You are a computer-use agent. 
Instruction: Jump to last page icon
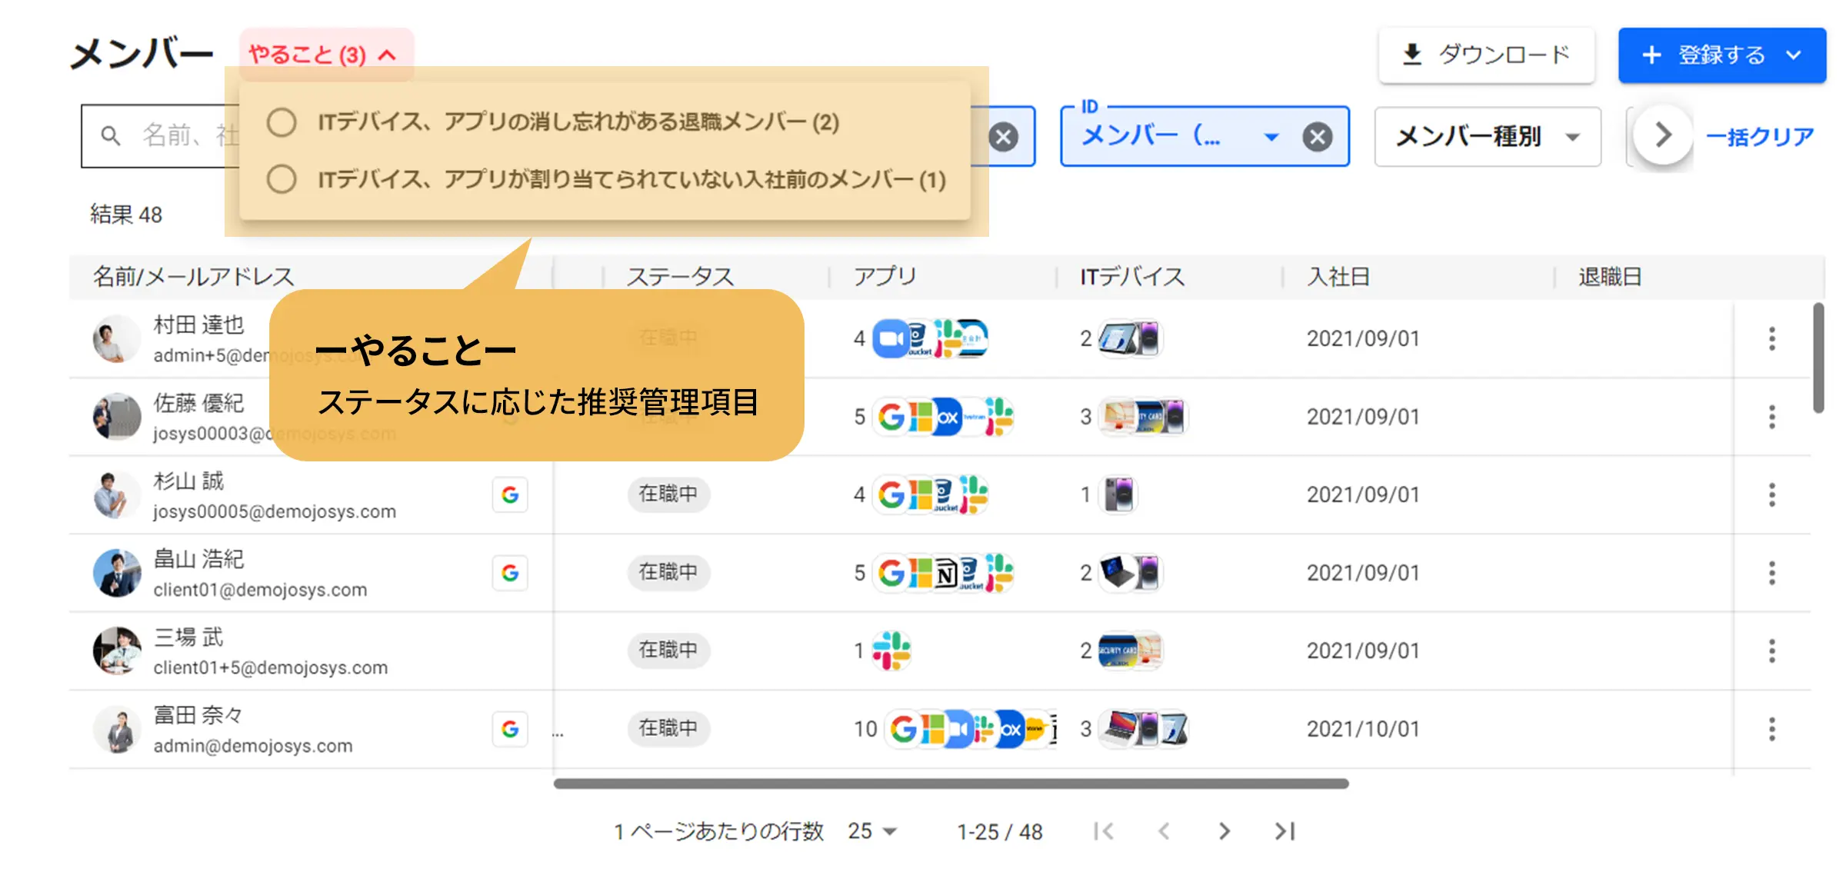click(x=1285, y=831)
